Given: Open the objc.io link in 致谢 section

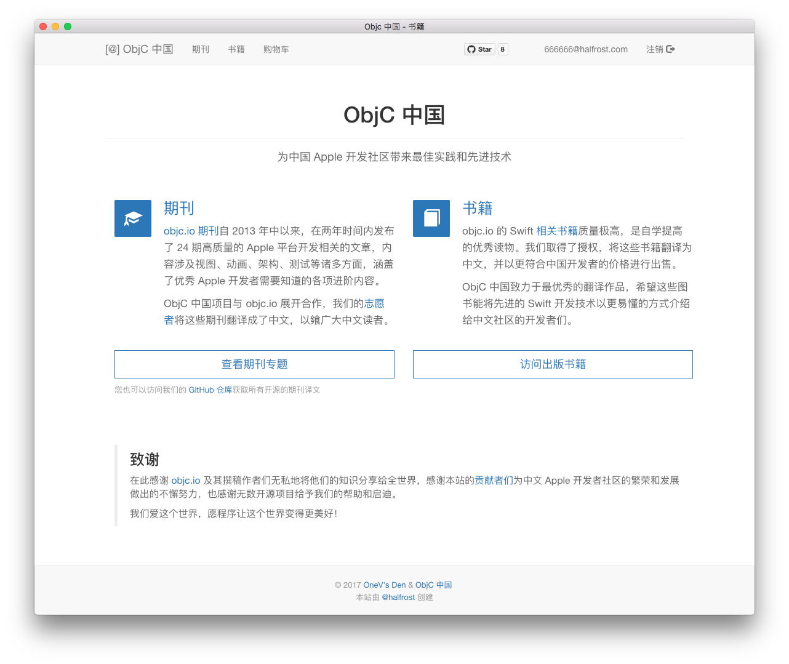Looking at the screenshot, I should coord(186,481).
